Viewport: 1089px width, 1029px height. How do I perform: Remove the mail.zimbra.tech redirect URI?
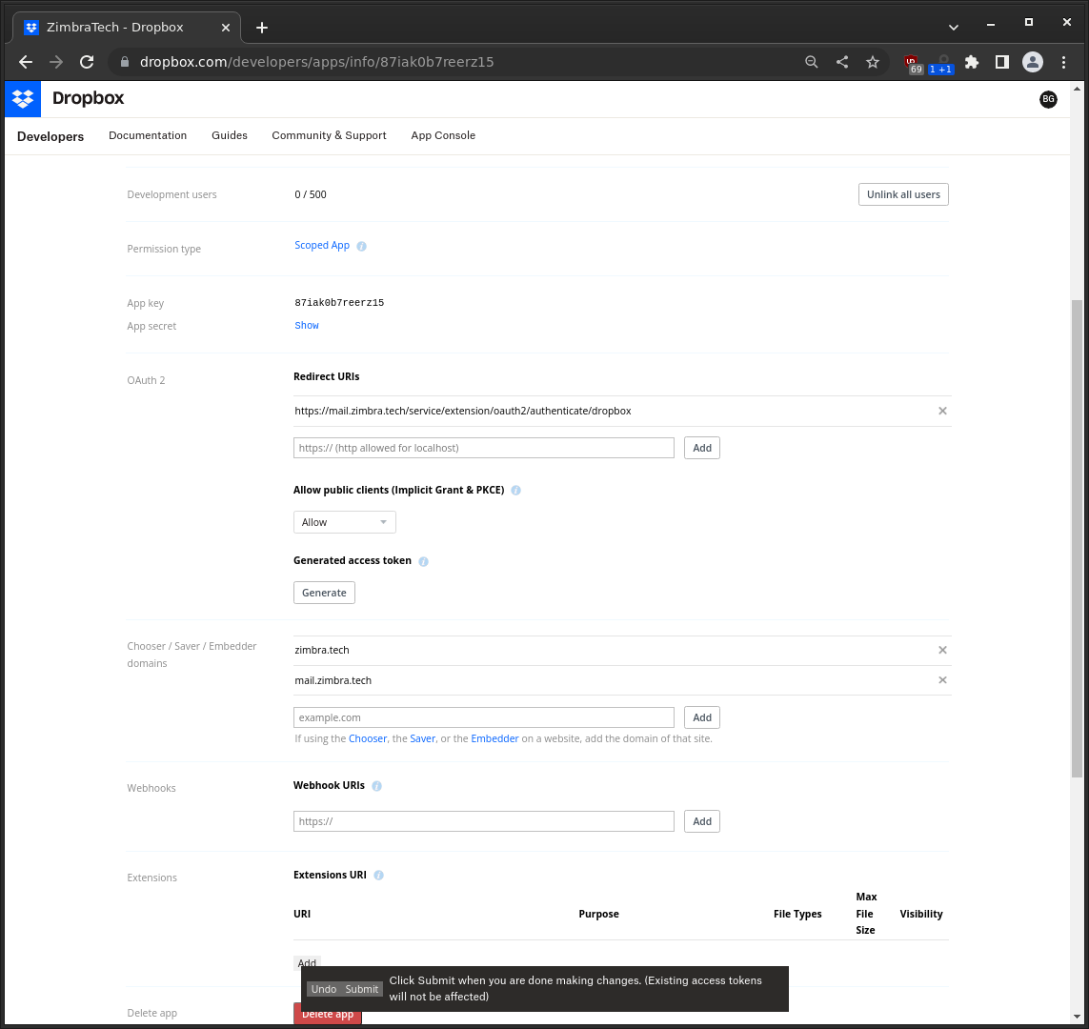(x=942, y=411)
